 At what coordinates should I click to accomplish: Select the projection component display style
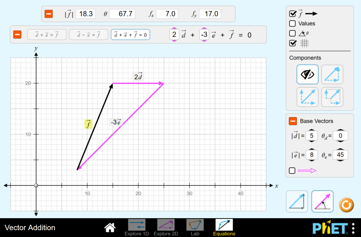coord(332,97)
